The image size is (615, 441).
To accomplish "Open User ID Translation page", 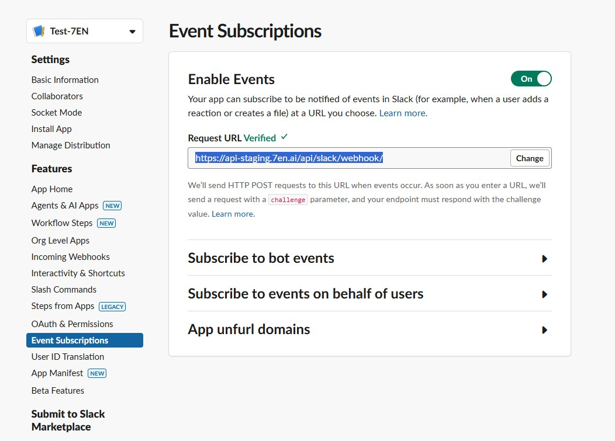I will tap(67, 357).
